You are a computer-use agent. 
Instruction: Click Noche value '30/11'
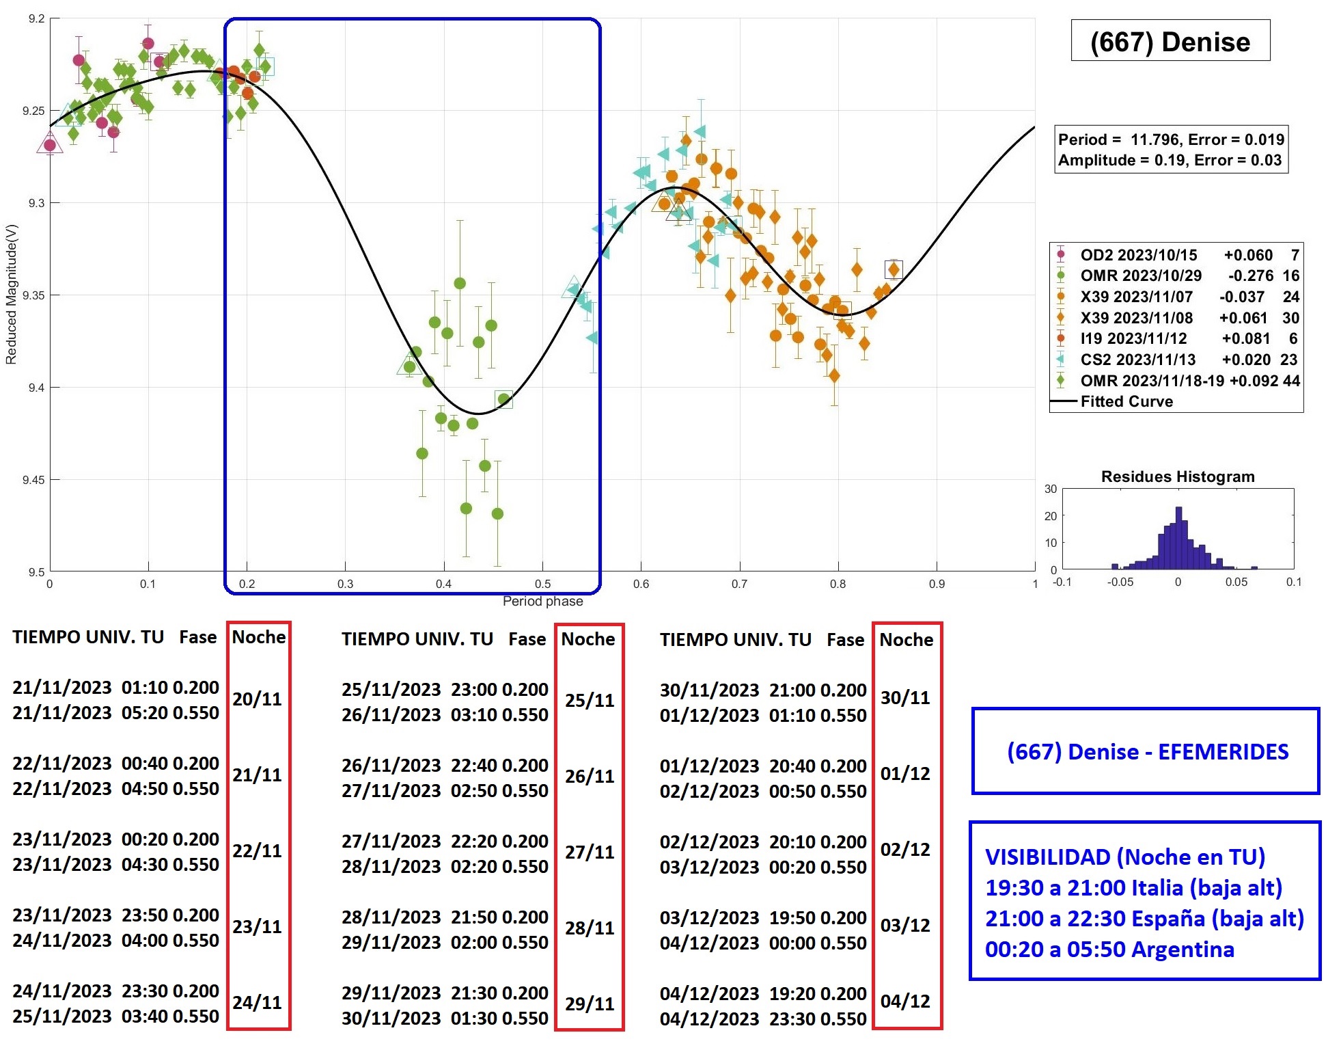click(x=905, y=697)
